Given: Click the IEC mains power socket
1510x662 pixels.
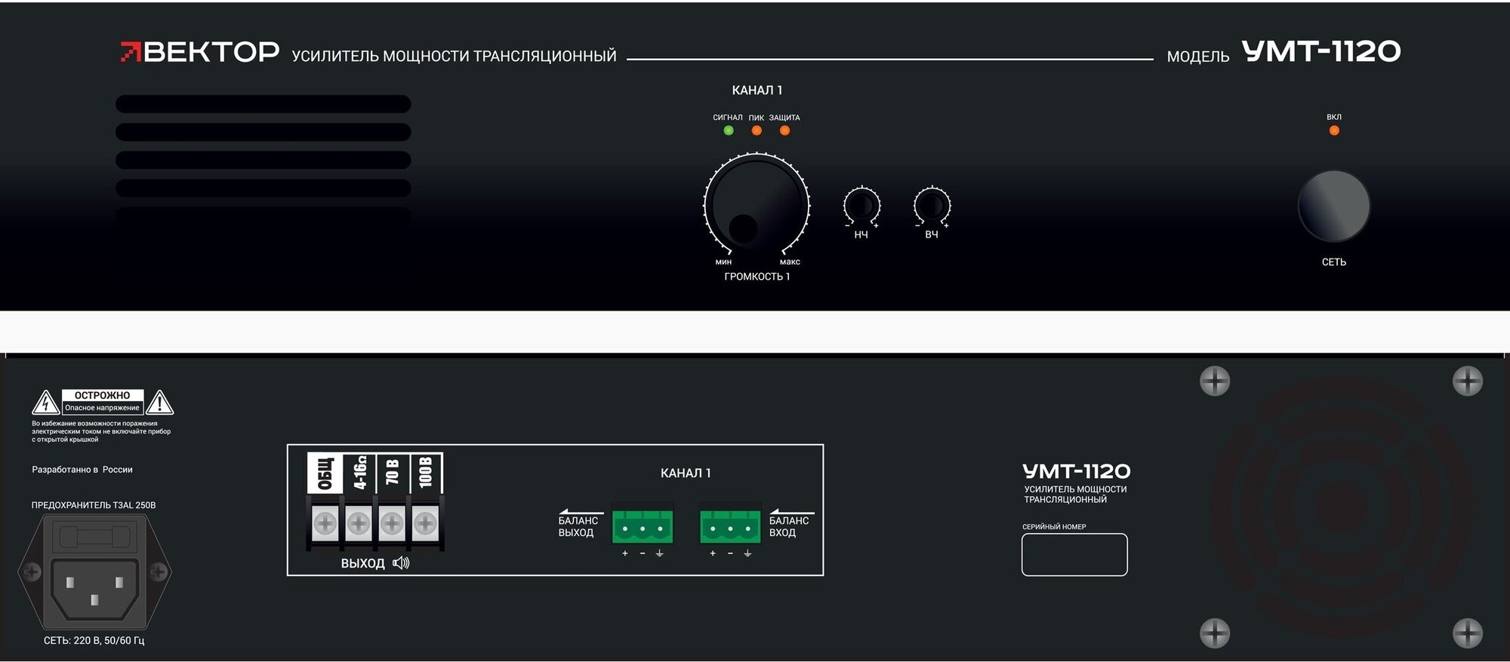Looking at the screenshot, I should click(94, 588).
